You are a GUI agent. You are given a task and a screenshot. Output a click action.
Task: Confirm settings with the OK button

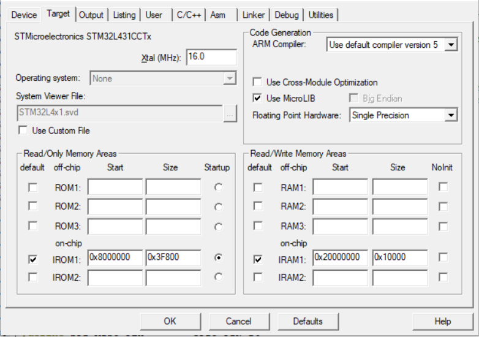170,322
